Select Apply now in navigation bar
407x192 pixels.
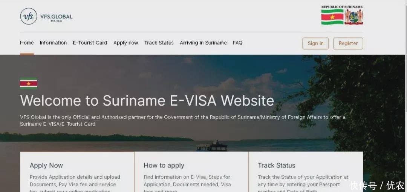click(x=125, y=43)
